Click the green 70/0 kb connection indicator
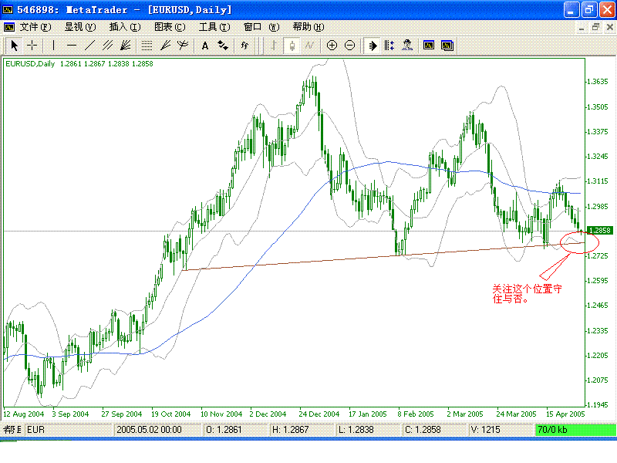The width and height of the screenshot is (617, 463). coord(575,430)
